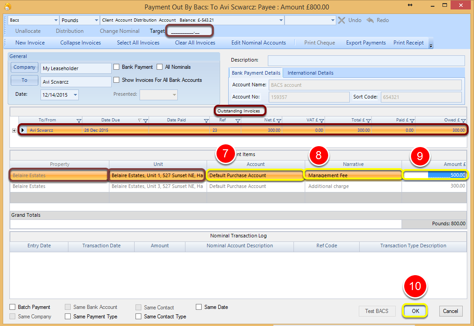The width and height of the screenshot is (474, 326).
Task: Click into the Description text field
Action: 366,60
